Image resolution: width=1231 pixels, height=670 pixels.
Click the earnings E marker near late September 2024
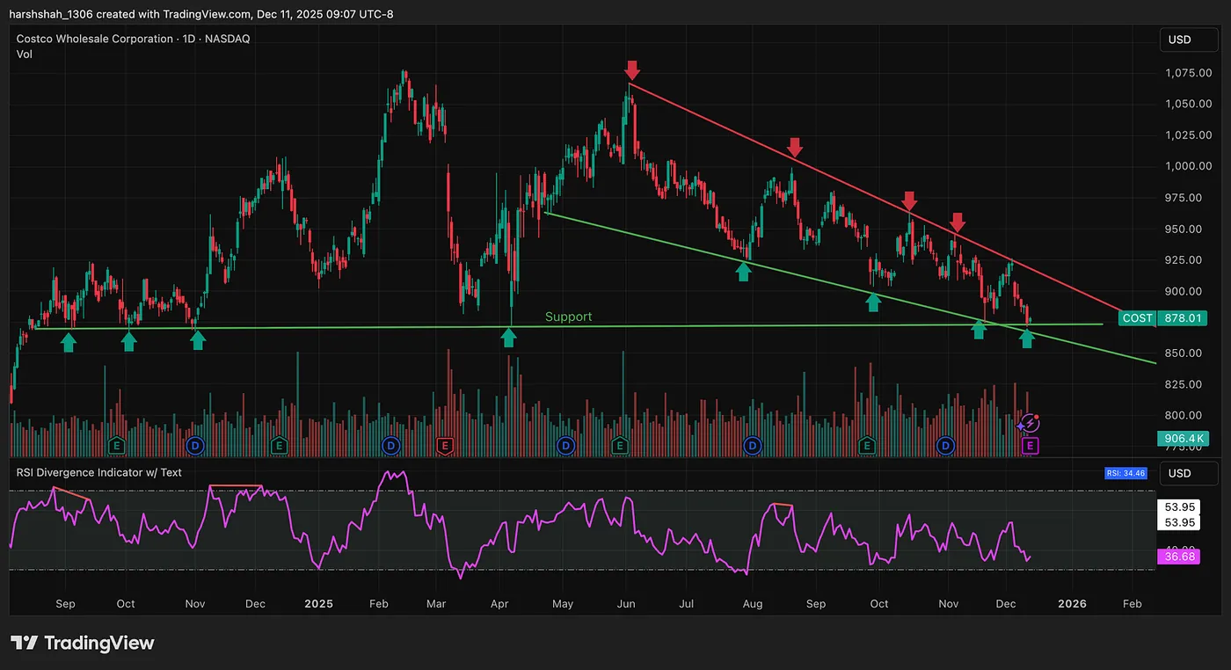[115, 447]
